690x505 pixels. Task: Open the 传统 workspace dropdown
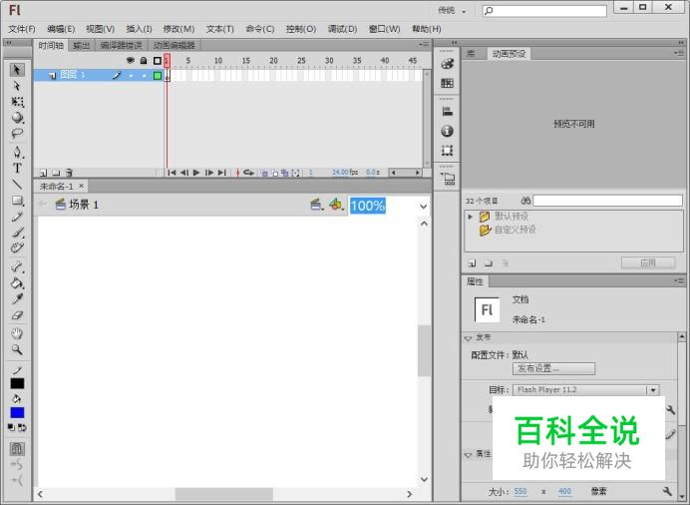pos(452,11)
